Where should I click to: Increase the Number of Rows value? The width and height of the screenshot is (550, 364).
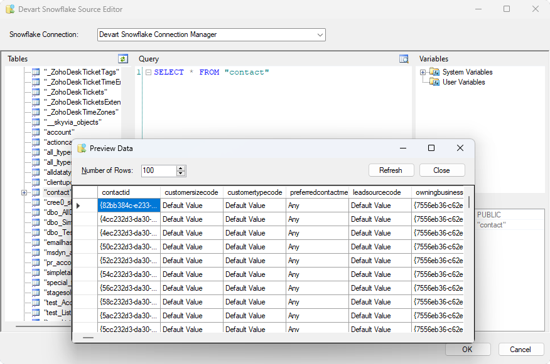click(181, 168)
